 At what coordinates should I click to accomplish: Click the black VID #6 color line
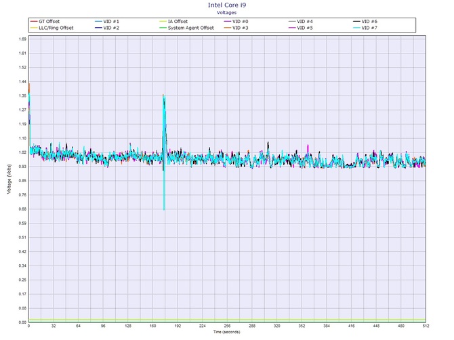(x=356, y=22)
